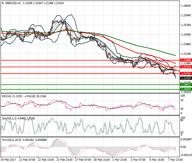The image size is (192, 163).
Task: Click the RSI scale level 70
Action: click(182, 100)
